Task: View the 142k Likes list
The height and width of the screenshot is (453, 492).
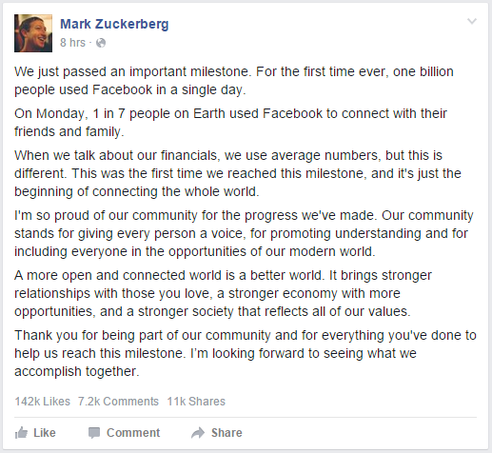Action: click(42, 402)
